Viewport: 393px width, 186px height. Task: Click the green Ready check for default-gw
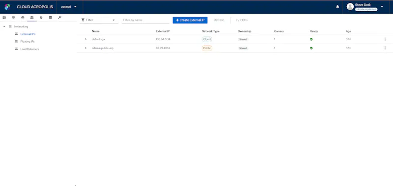point(311,39)
